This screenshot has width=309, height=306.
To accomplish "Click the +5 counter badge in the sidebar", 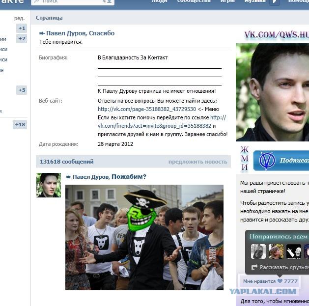I will point(22,90).
